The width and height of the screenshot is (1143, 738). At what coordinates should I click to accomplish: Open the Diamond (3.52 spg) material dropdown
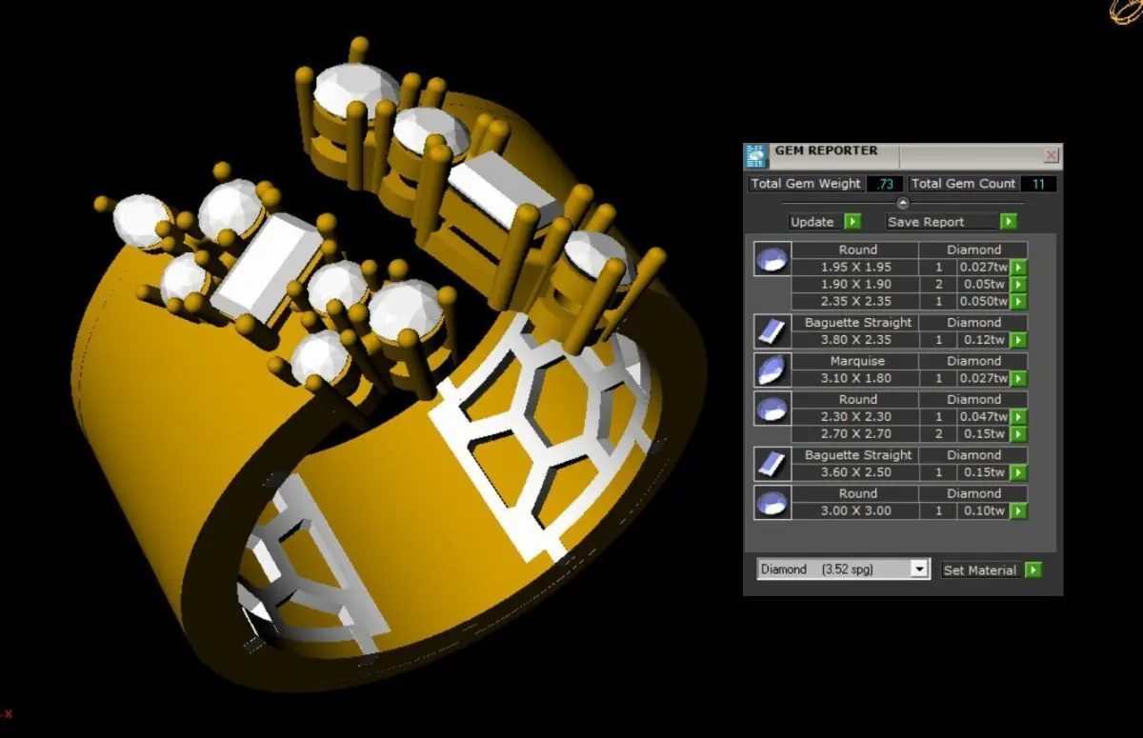click(x=919, y=569)
